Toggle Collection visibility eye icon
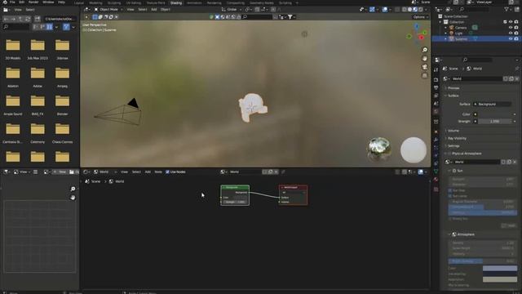Viewport: 522px width, 294px height. point(511,22)
